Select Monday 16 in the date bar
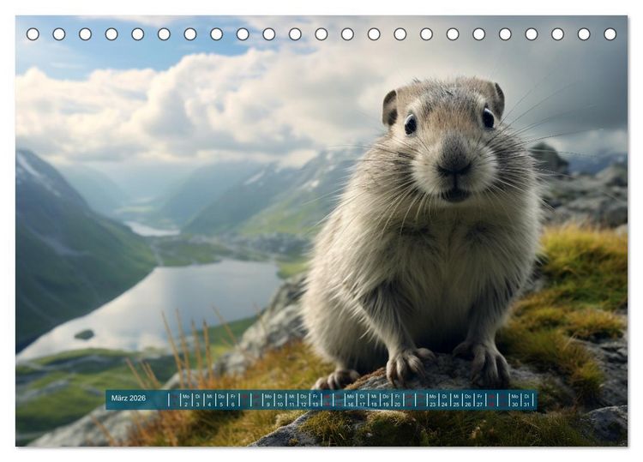This screenshot has width=643, height=462. [x=351, y=400]
